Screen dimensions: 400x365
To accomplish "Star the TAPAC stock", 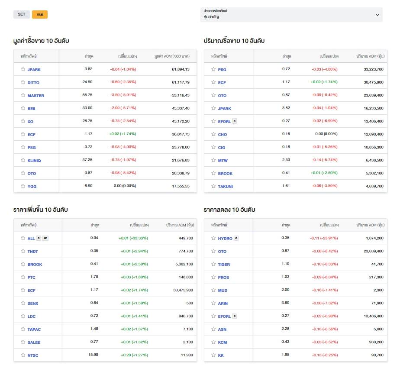I will point(23,329).
